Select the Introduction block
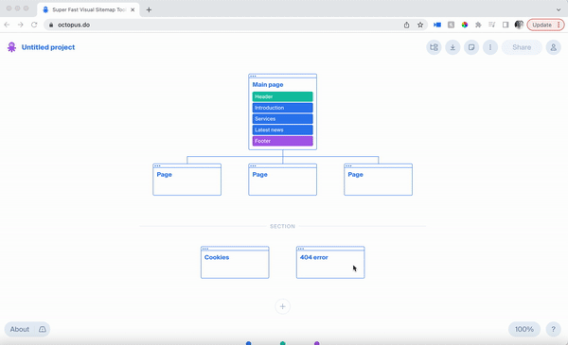Screen dimensions: 568x345 pos(282,108)
